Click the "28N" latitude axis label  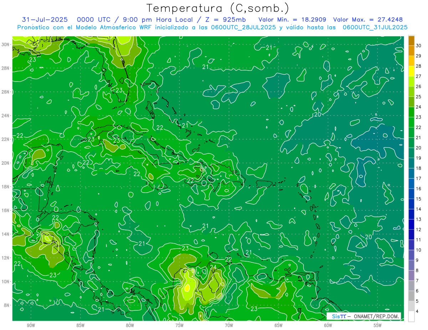[x=5, y=68]
